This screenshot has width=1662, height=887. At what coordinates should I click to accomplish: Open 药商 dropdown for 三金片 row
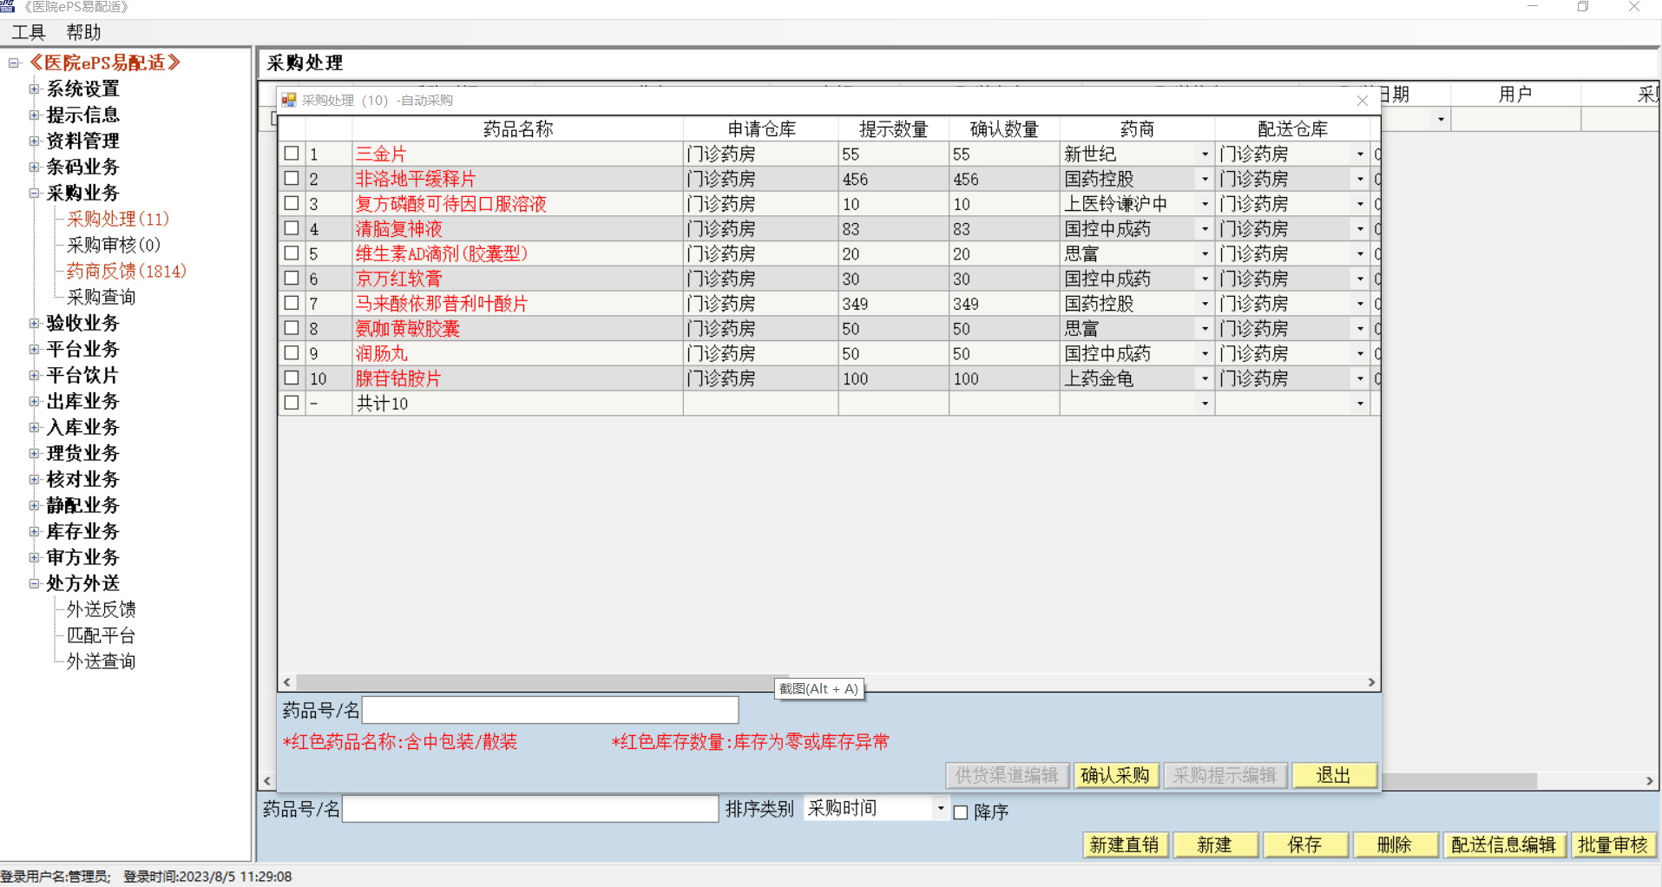pos(1205,154)
